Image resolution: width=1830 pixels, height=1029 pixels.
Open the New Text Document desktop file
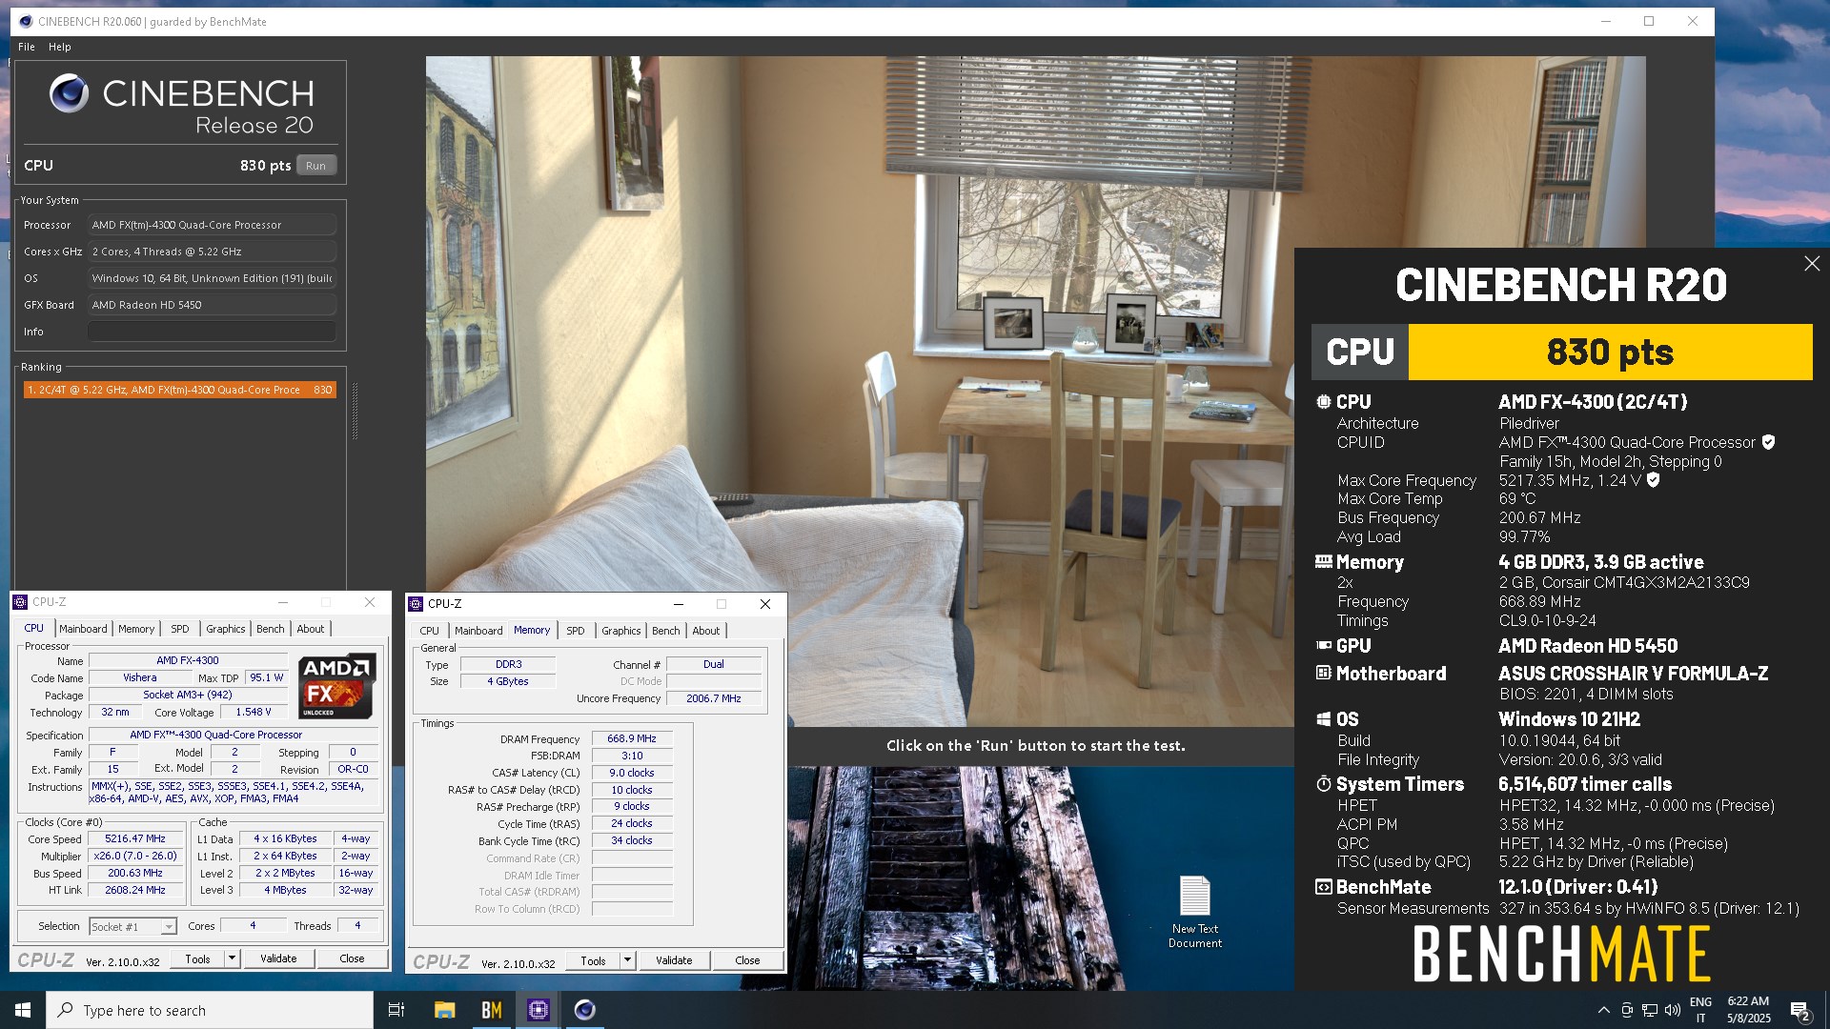point(1195,912)
